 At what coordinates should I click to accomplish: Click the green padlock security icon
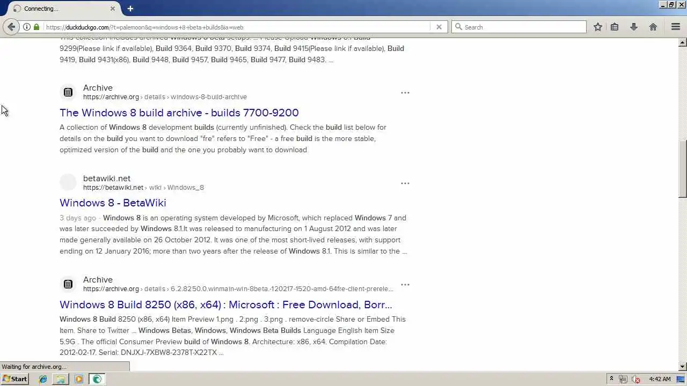[x=36, y=27]
